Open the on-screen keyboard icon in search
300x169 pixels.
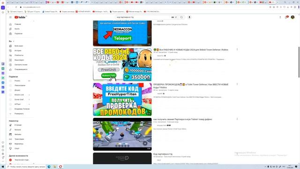[x=172, y=17]
